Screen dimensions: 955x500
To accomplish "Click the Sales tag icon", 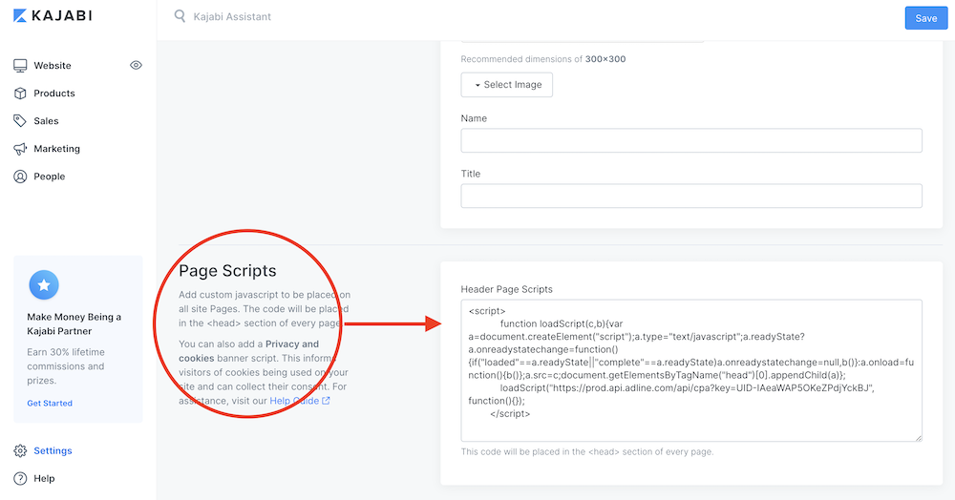I will [20, 120].
